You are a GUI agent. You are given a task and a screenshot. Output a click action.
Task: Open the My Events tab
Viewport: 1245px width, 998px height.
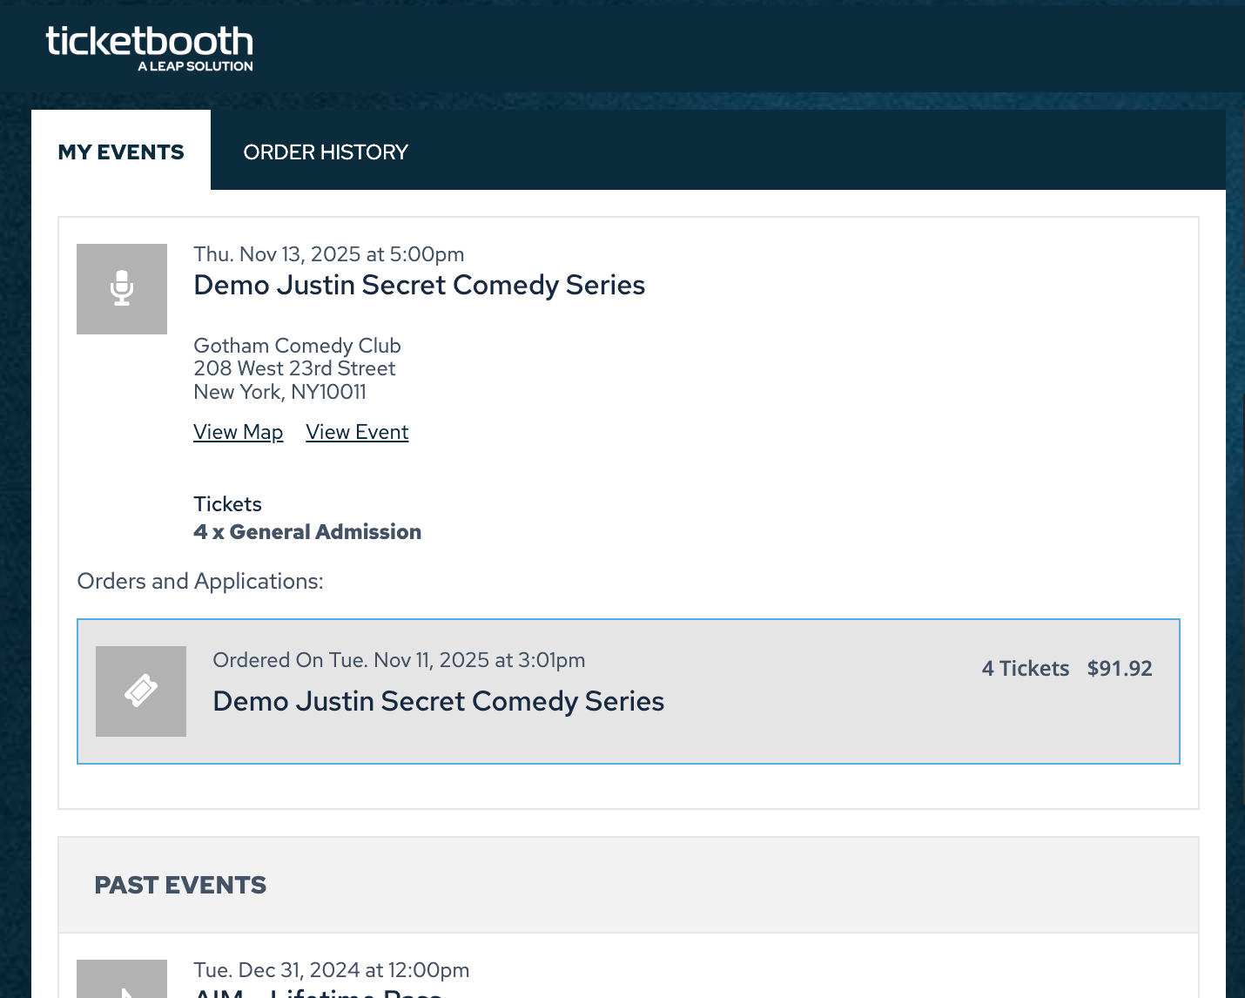[121, 152]
